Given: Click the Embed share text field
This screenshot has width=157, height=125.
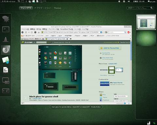Looking at the screenshot, I should click(121, 101).
